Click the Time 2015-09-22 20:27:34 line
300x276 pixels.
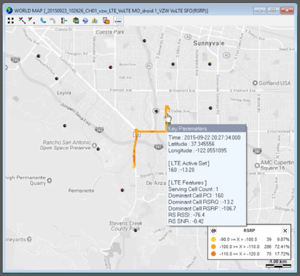(204, 137)
